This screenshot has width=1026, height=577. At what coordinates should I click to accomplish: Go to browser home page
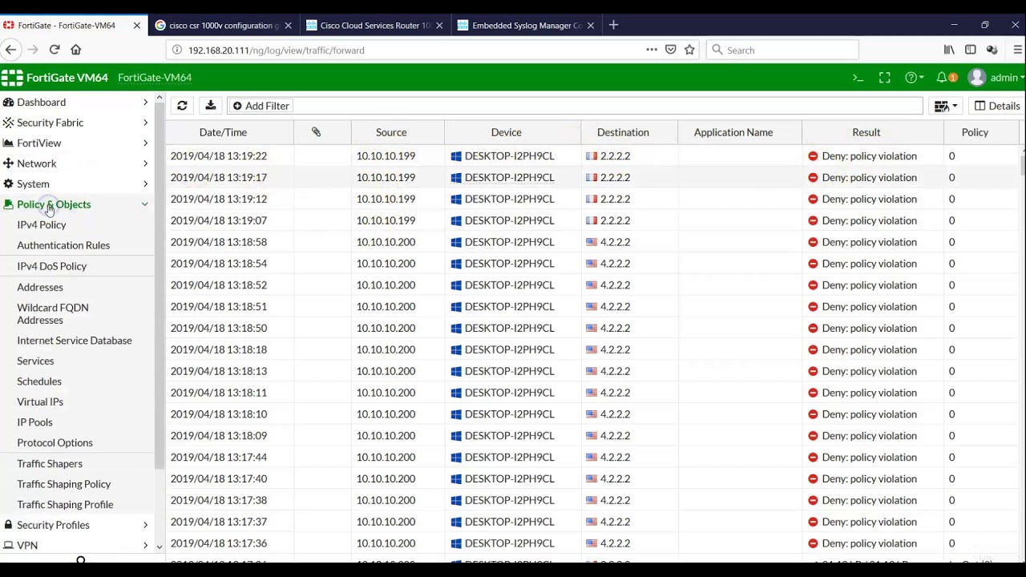[76, 50]
